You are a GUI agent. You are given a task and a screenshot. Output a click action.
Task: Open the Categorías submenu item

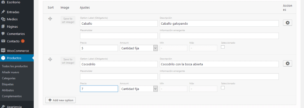(x=9, y=78)
